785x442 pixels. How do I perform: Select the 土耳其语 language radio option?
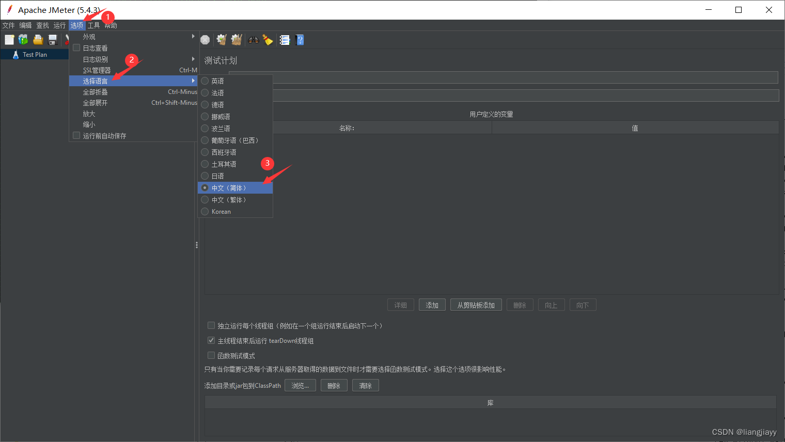click(x=235, y=164)
